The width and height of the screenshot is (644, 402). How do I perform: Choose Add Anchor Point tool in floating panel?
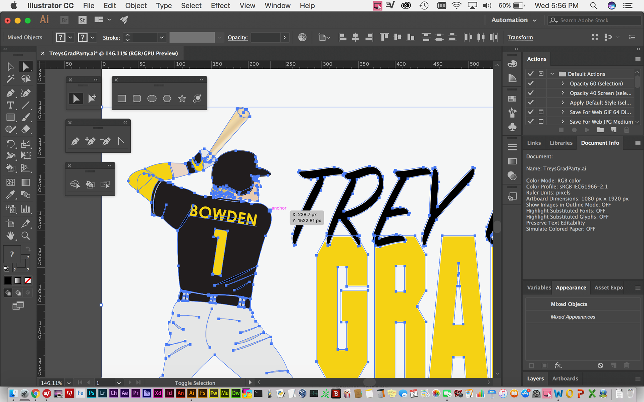90,141
